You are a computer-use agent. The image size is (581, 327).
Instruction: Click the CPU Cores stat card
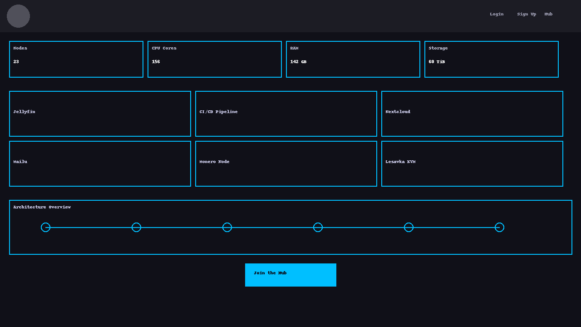point(215,59)
